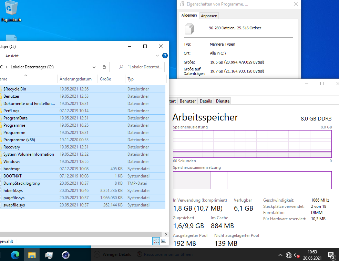339x261 pixels.
Task: Select the hiberfil.sys file
Action: (x=83, y=191)
